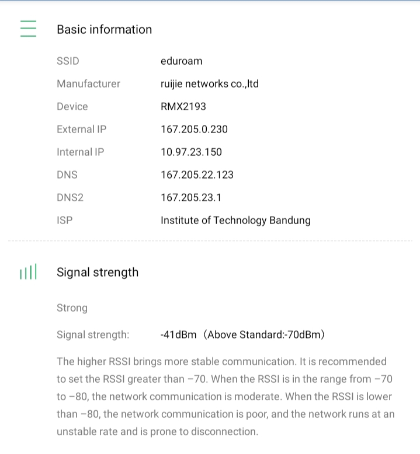
Task: Tap the Strong signal status text
Action: [x=72, y=308]
